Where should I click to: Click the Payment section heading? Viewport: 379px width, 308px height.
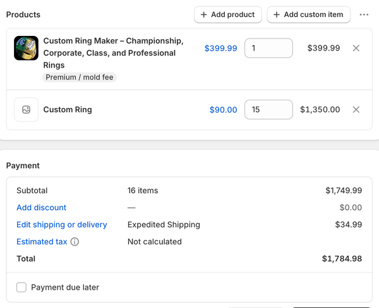coord(23,166)
